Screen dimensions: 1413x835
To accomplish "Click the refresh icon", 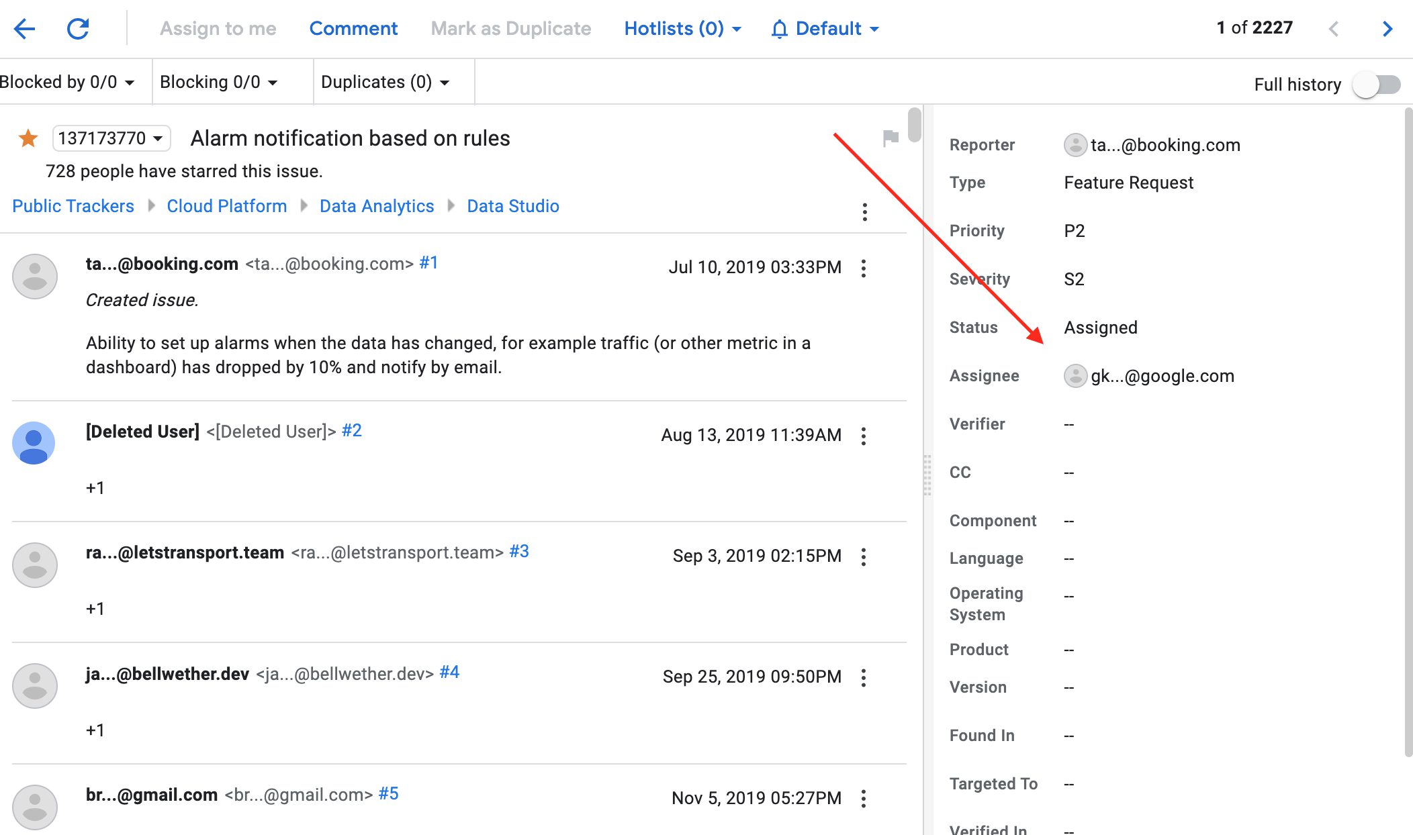I will click(x=78, y=29).
